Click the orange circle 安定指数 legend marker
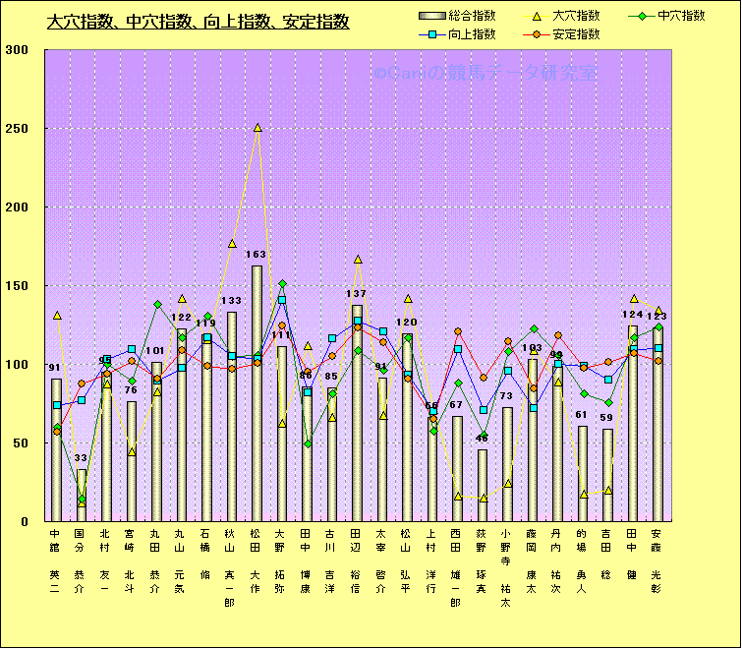The width and height of the screenshot is (742, 649). 535,34
